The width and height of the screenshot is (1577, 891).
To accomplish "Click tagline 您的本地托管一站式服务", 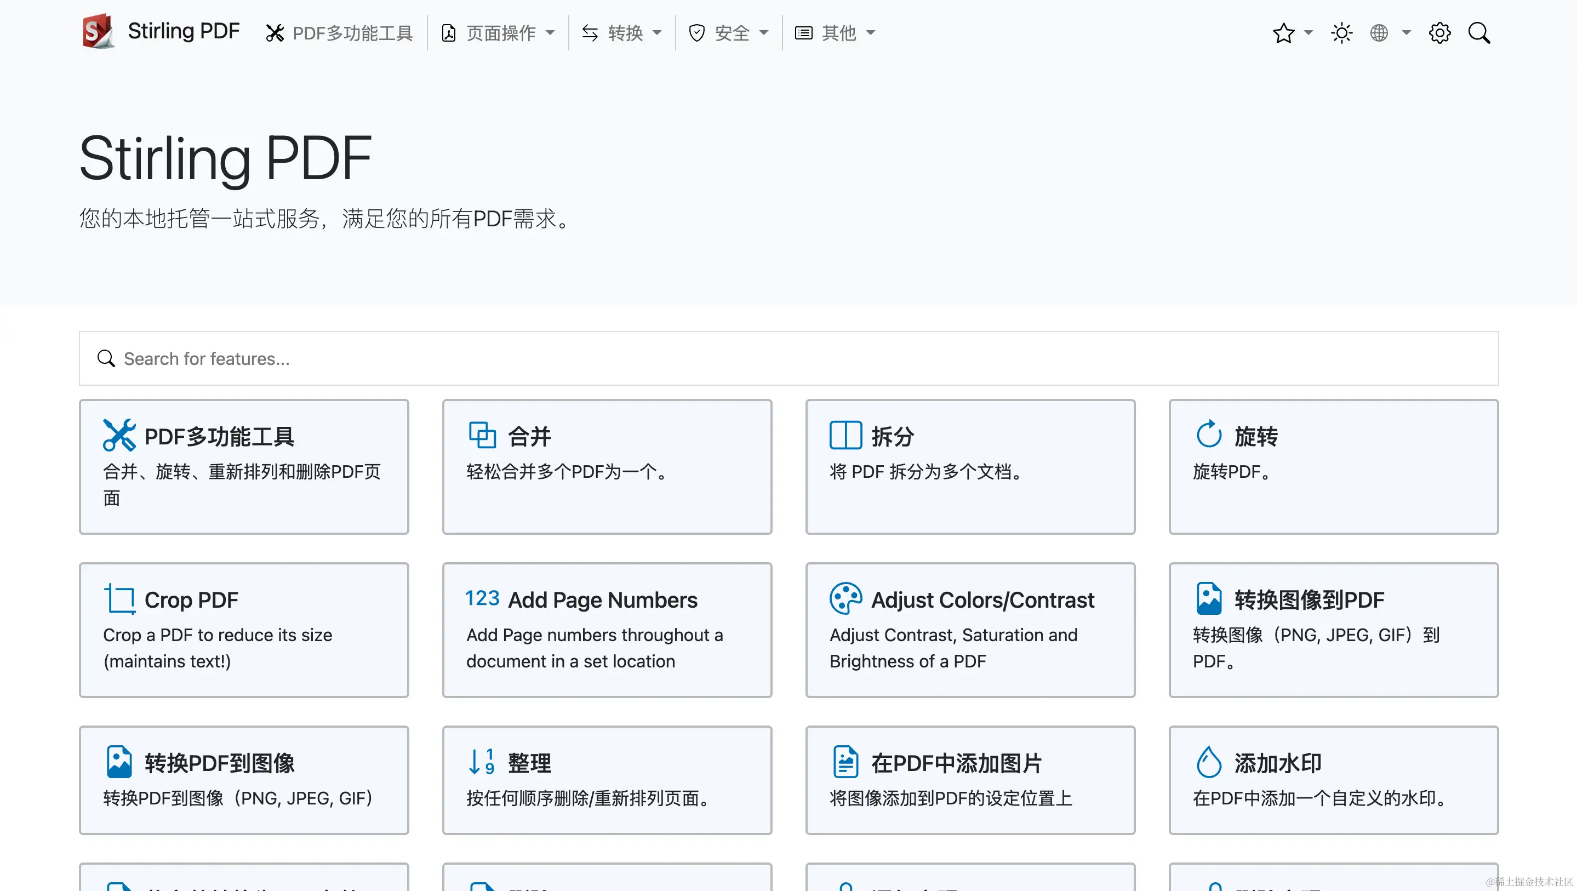I will (199, 219).
